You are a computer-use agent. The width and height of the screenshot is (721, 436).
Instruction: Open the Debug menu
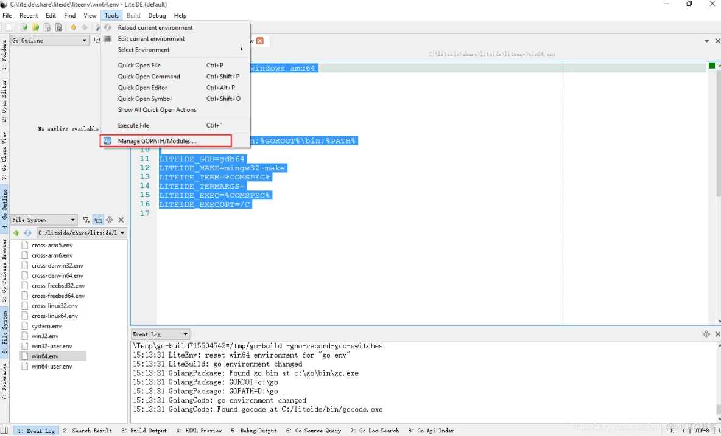(x=157, y=15)
